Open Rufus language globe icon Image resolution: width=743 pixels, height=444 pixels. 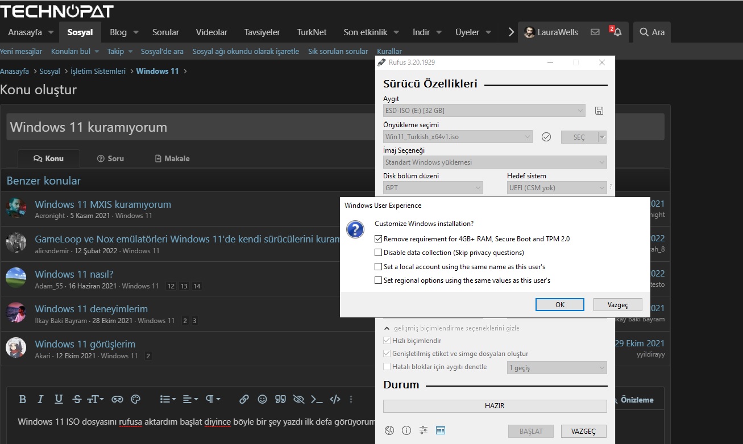(389, 430)
